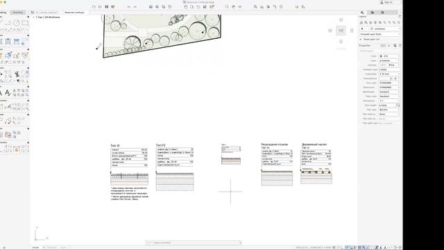Open Layer dropdown in Properties
The height and width of the screenshot is (250, 444).
click(x=389, y=60)
